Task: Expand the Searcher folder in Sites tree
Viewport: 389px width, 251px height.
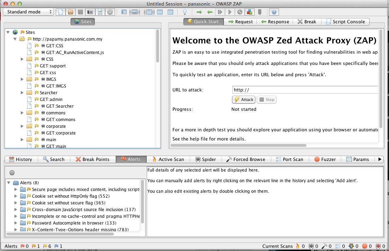Action: point(22,93)
